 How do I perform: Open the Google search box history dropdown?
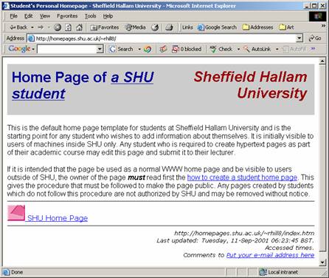pos(100,49)
